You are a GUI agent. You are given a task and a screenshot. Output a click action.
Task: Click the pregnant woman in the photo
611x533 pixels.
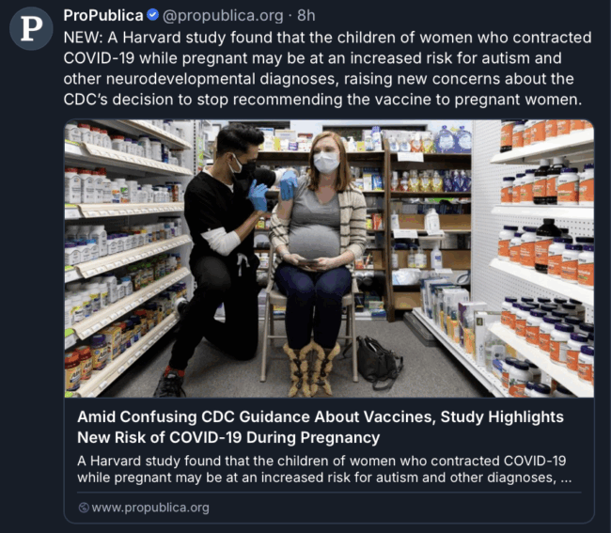pyautogui.click(x=318, y=249)
